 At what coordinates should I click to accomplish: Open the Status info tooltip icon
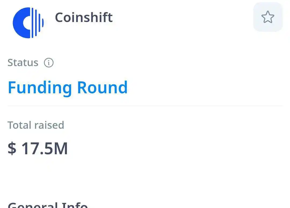[49, 63]
